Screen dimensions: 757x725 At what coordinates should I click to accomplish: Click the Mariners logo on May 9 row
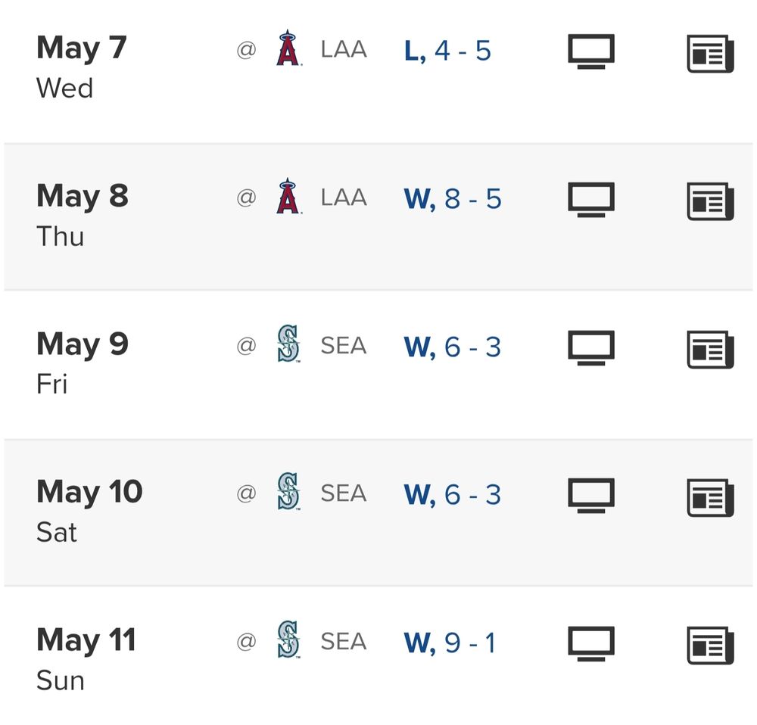[x=288, y=344]
